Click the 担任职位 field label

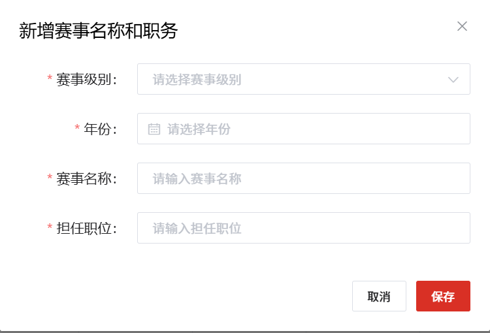point(86,229)
